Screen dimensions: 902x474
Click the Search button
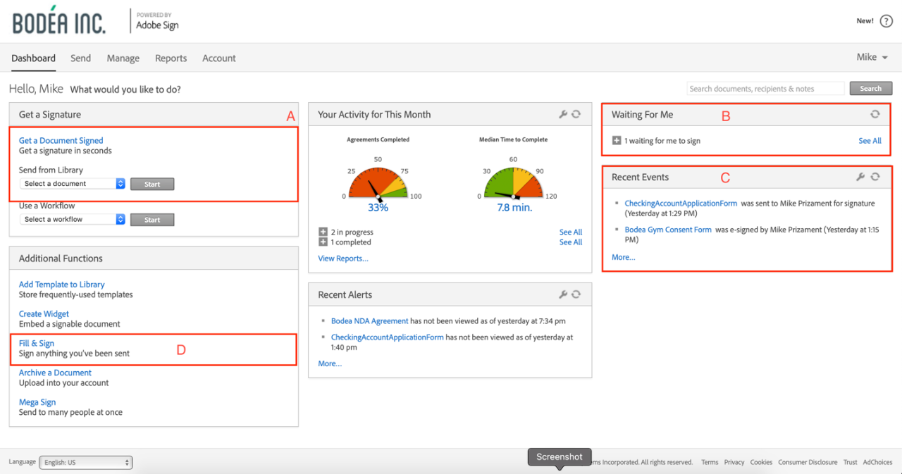point(870,89)
